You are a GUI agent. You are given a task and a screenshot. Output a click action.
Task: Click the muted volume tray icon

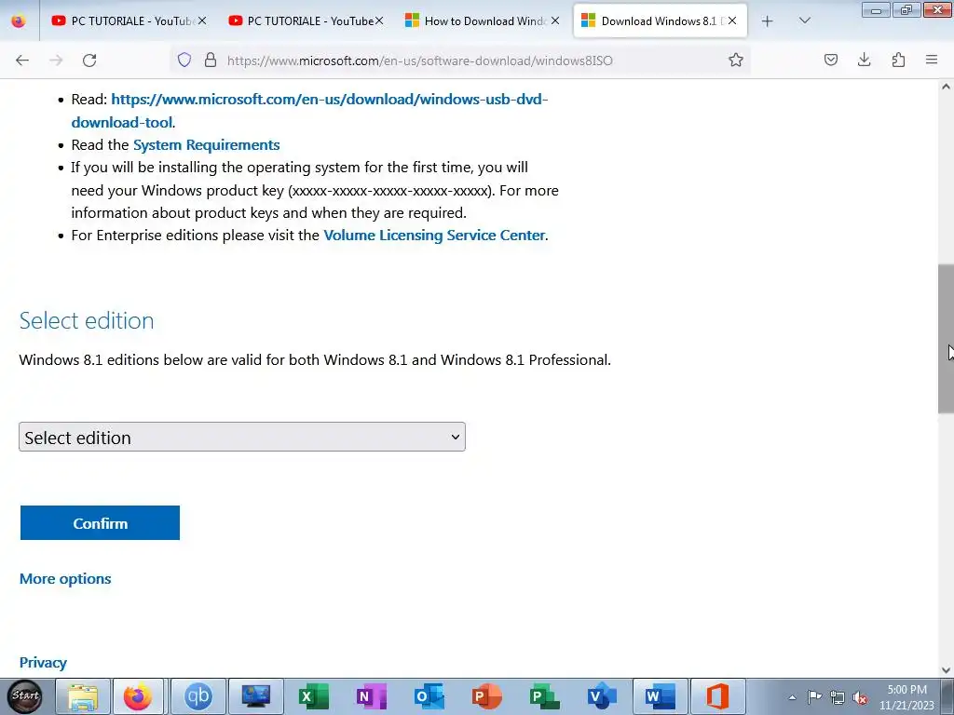(x=860, y=697)
